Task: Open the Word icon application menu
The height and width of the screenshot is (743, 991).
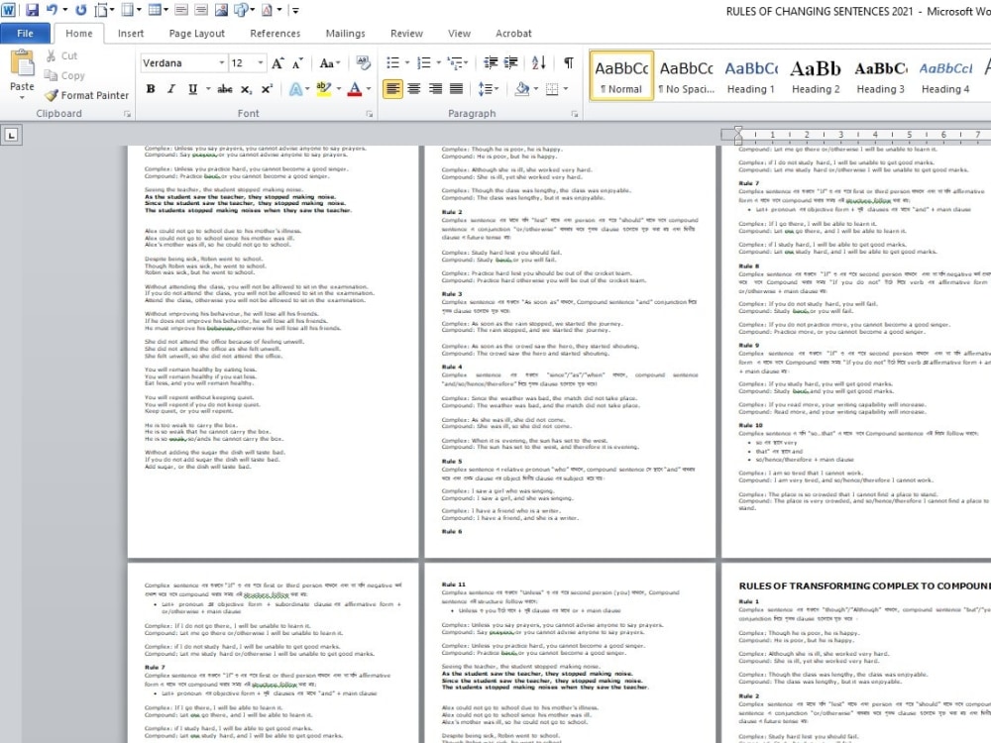Action: (8, 10)
